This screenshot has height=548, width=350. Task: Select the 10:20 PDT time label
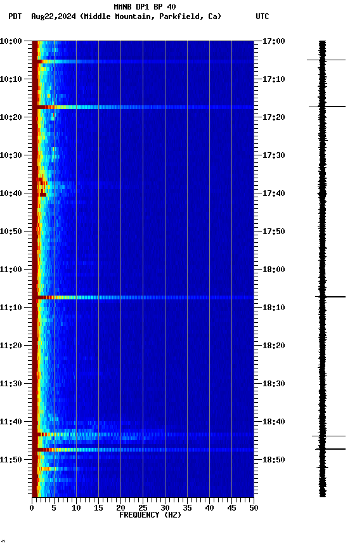click(x=11, y=117)
